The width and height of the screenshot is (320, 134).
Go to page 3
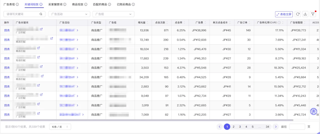pyautogui.click(x=240, y=127)
